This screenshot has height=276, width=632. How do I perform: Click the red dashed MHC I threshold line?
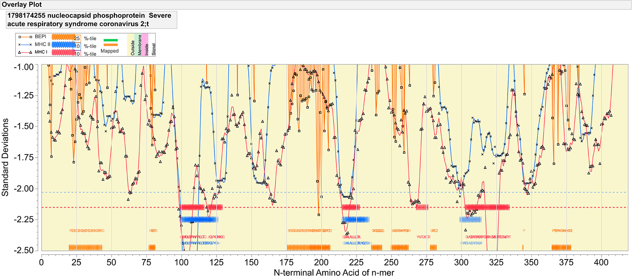pos(335,207)
